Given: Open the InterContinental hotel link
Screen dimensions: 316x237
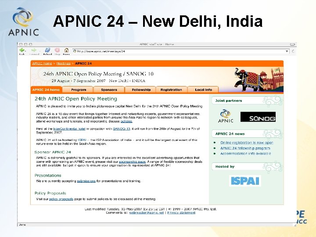Looking at the screenshot, I should coord(69,129).
